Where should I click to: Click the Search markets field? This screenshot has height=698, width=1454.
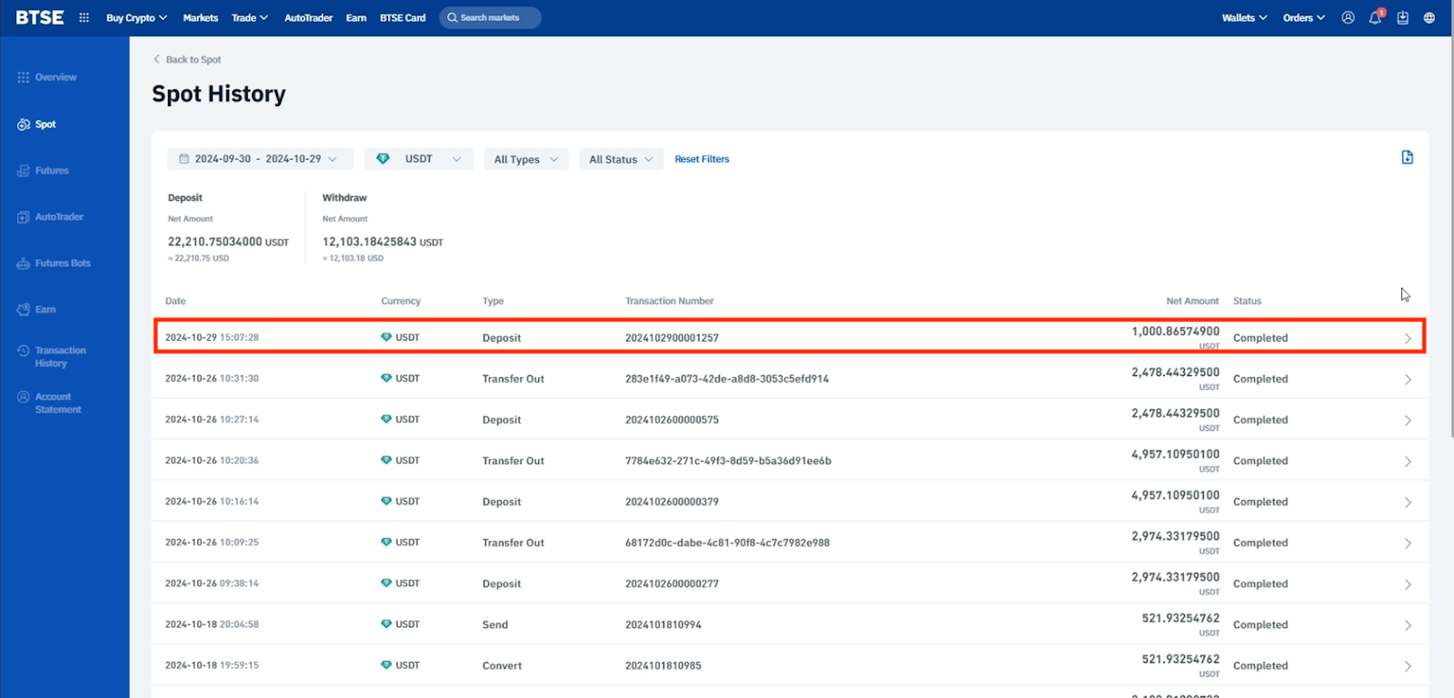click(x=490, y=17)
